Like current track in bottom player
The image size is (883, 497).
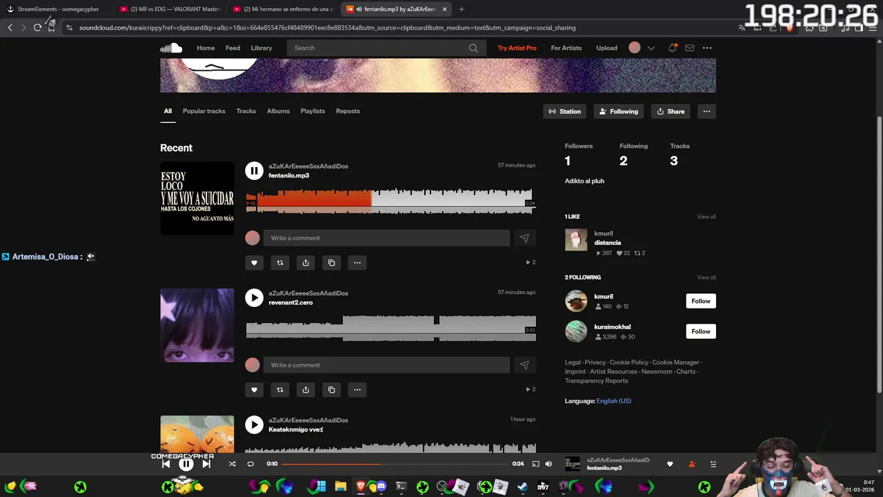pos(669,464)
